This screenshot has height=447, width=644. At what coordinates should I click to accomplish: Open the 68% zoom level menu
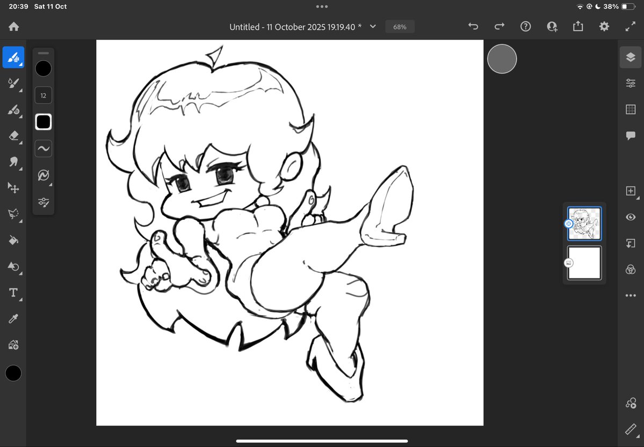[x=400, y=27]
